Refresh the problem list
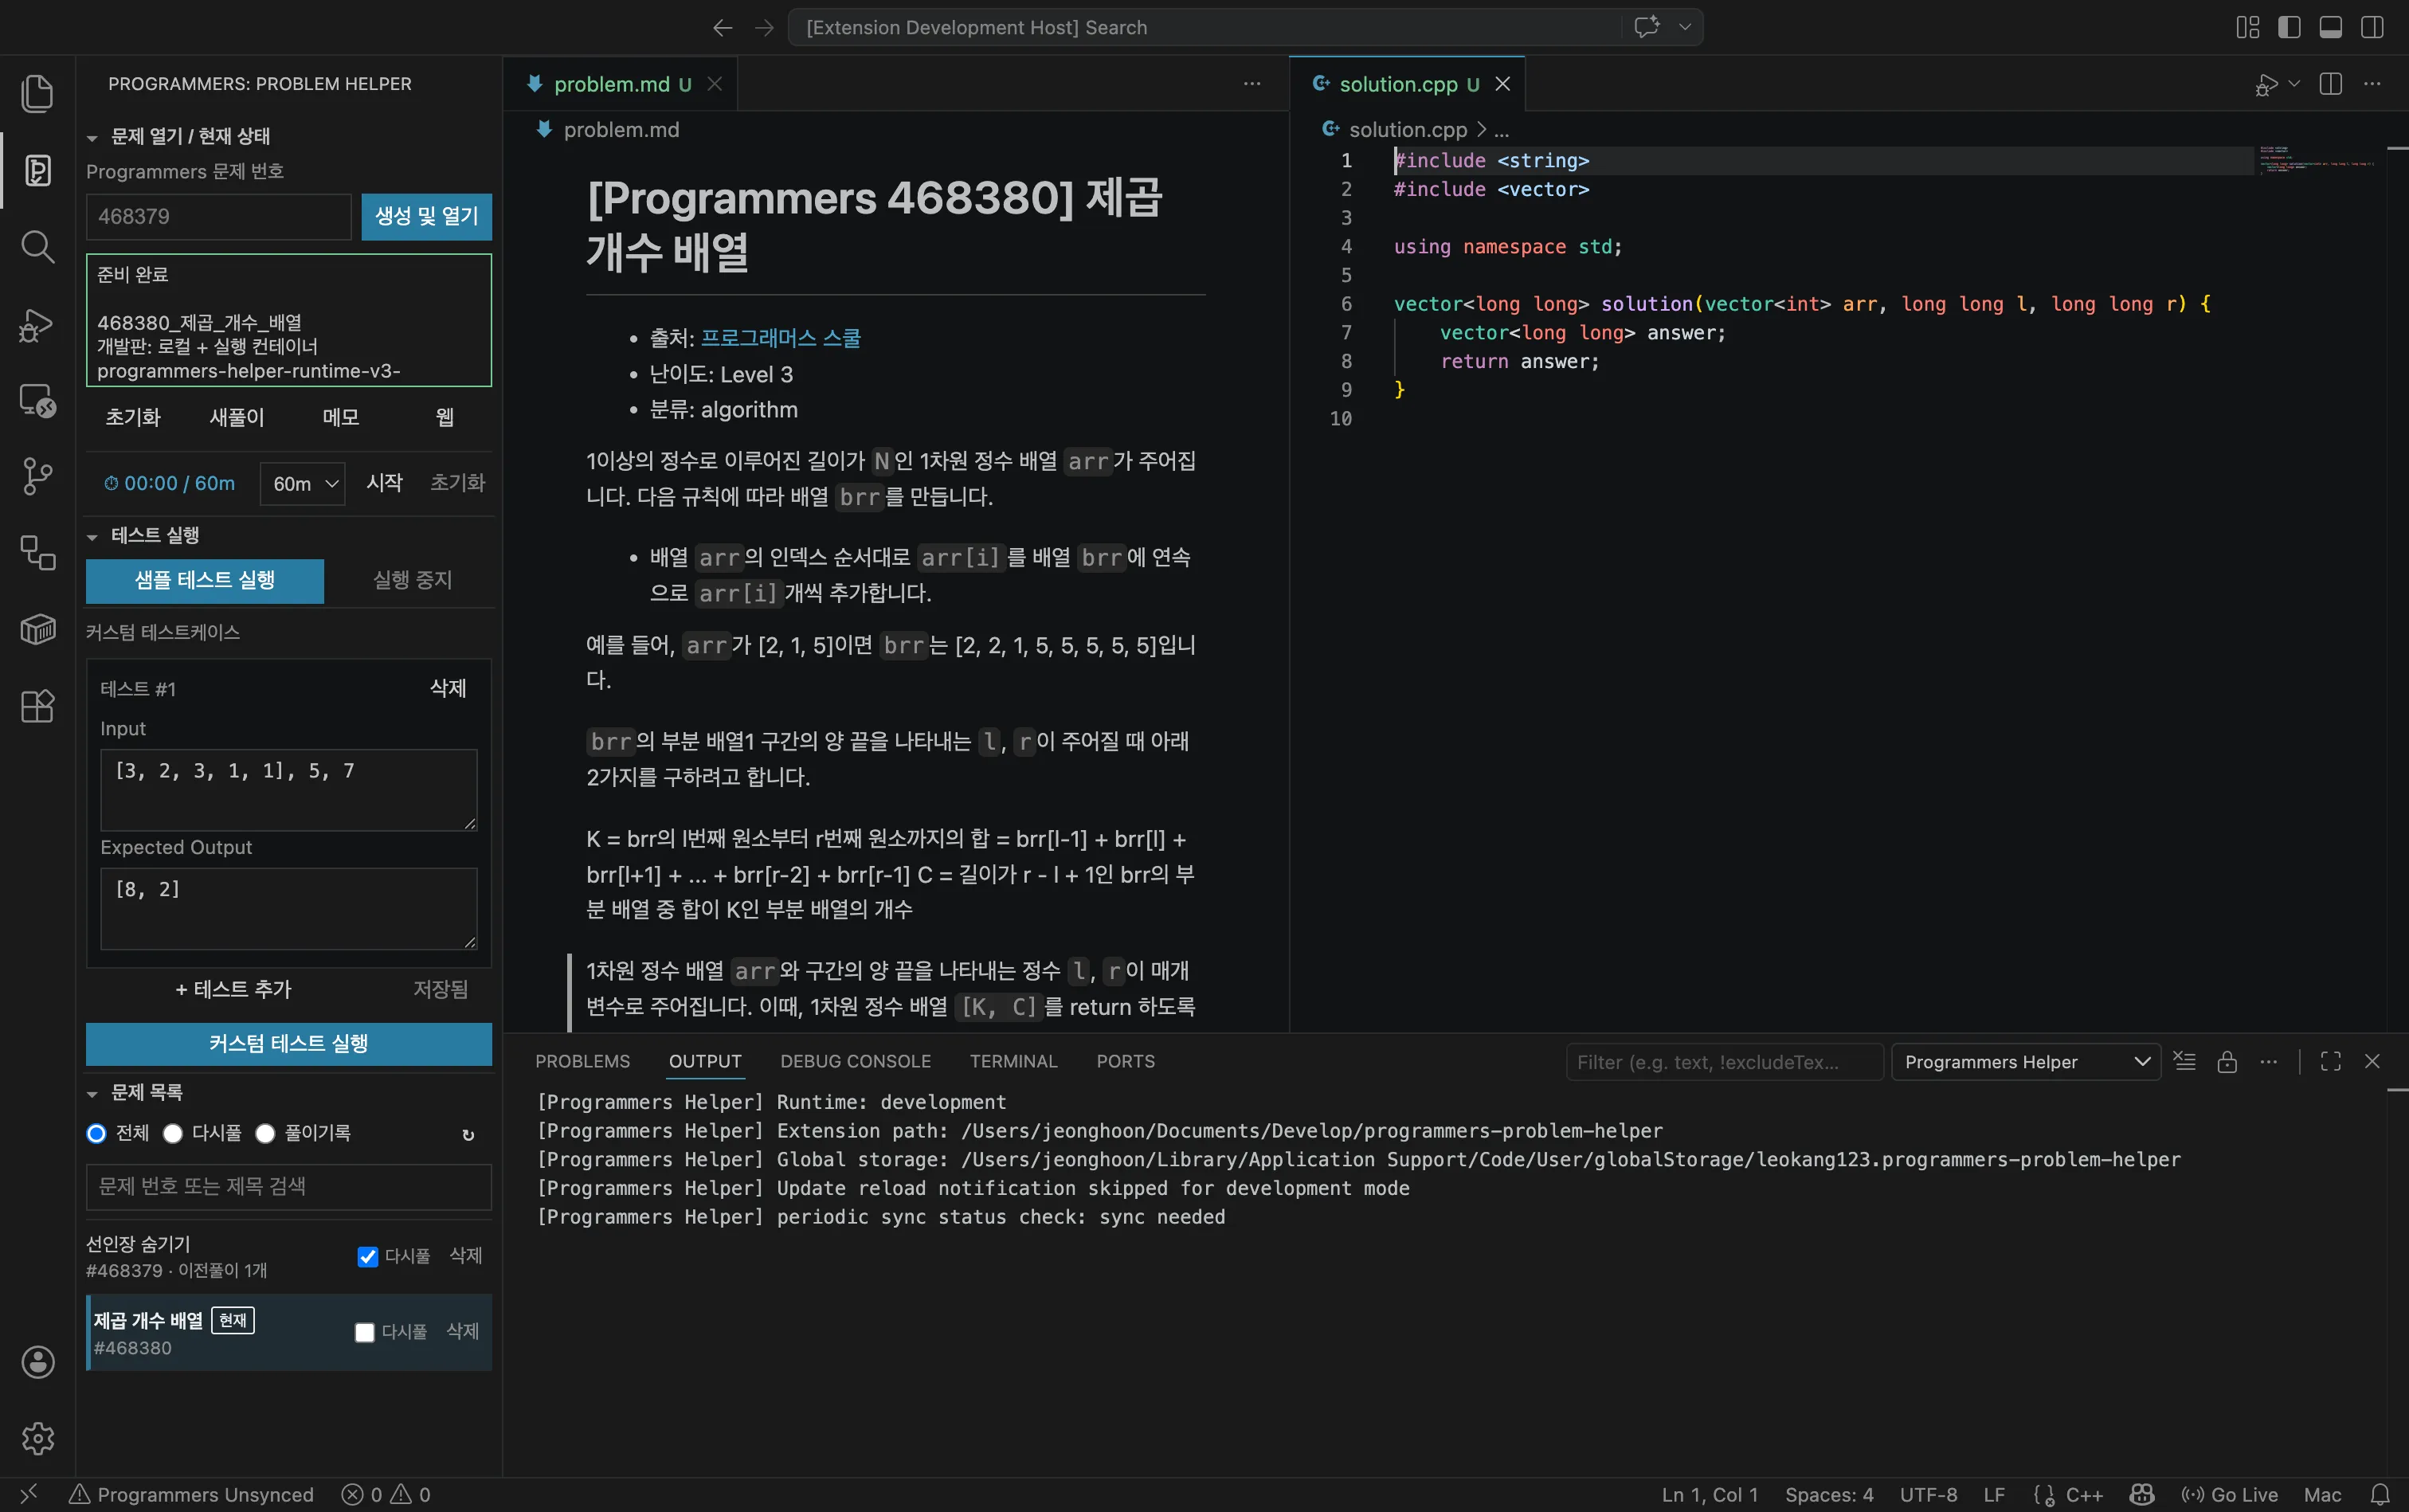The width and height of the screenshot is (2409, 1512). tap(468, 1134)
